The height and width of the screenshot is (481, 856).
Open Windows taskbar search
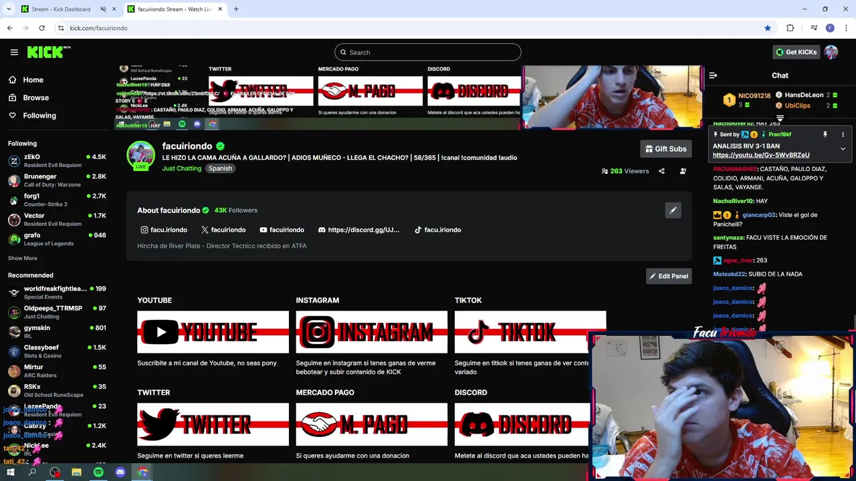[x=32, y=472]
